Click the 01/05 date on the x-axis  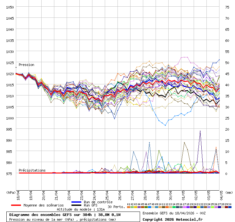coord(184,194)
